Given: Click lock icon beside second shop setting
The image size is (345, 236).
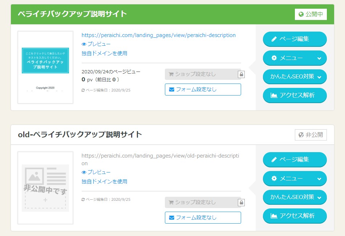Looking at the screenshot, I should pyautogui.click(x=241, y=203).
